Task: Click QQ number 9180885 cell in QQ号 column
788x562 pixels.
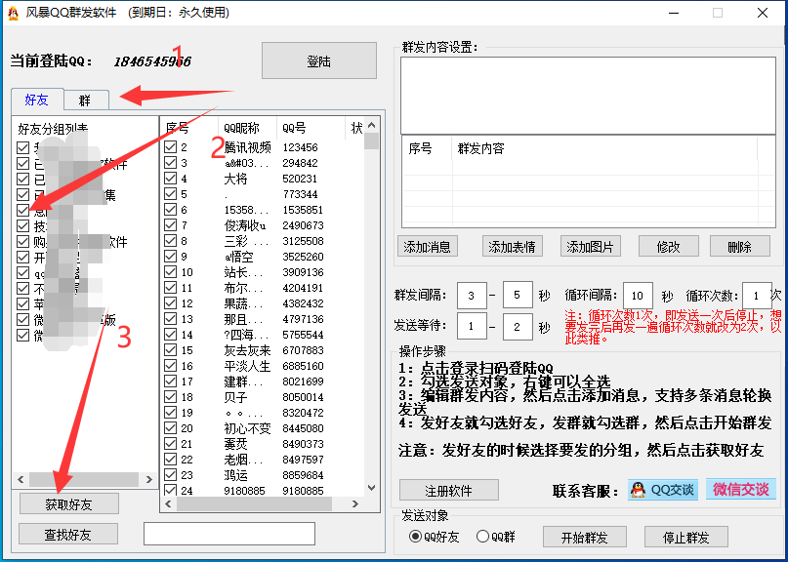Action: tap(303, 491)
